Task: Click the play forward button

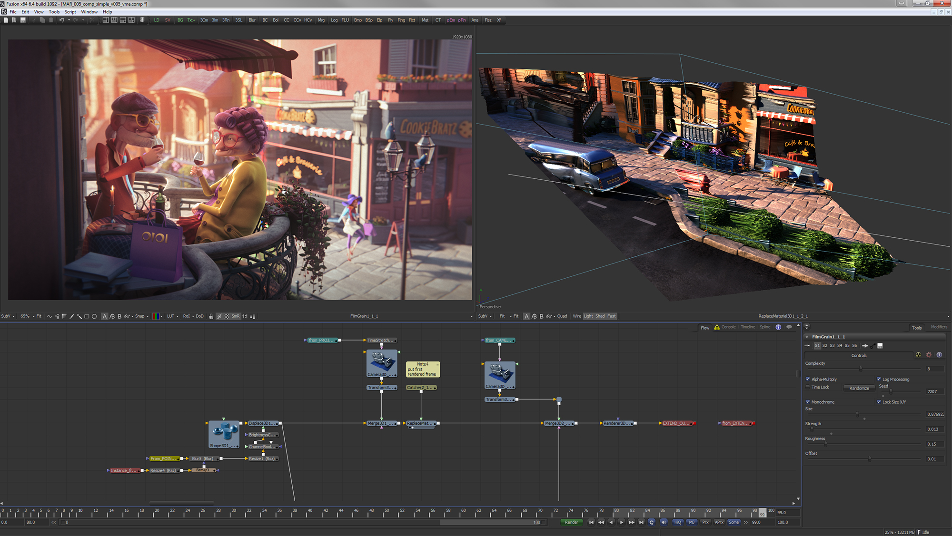Action: pos(621,522)
